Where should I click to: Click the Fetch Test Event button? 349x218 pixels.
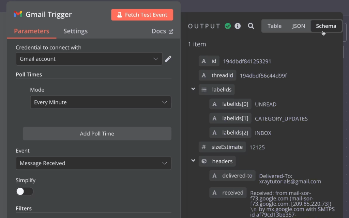(x=142, y=15)
